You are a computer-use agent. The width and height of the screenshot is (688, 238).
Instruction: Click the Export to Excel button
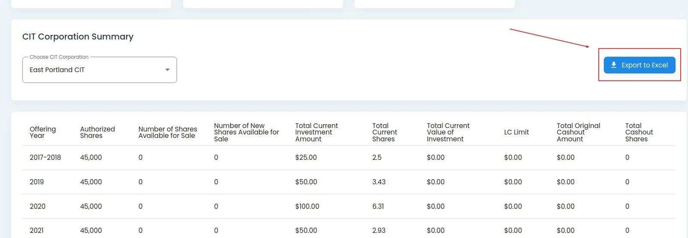[x=639, y=65]
